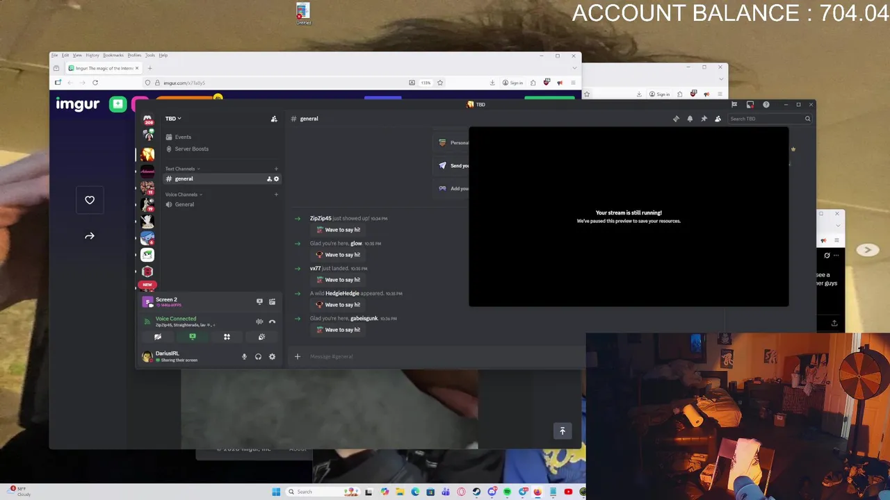Open noise suppression icon in Voice Connected panel
Viewport: 890px width, 500px height.
(x=259, y=322)
